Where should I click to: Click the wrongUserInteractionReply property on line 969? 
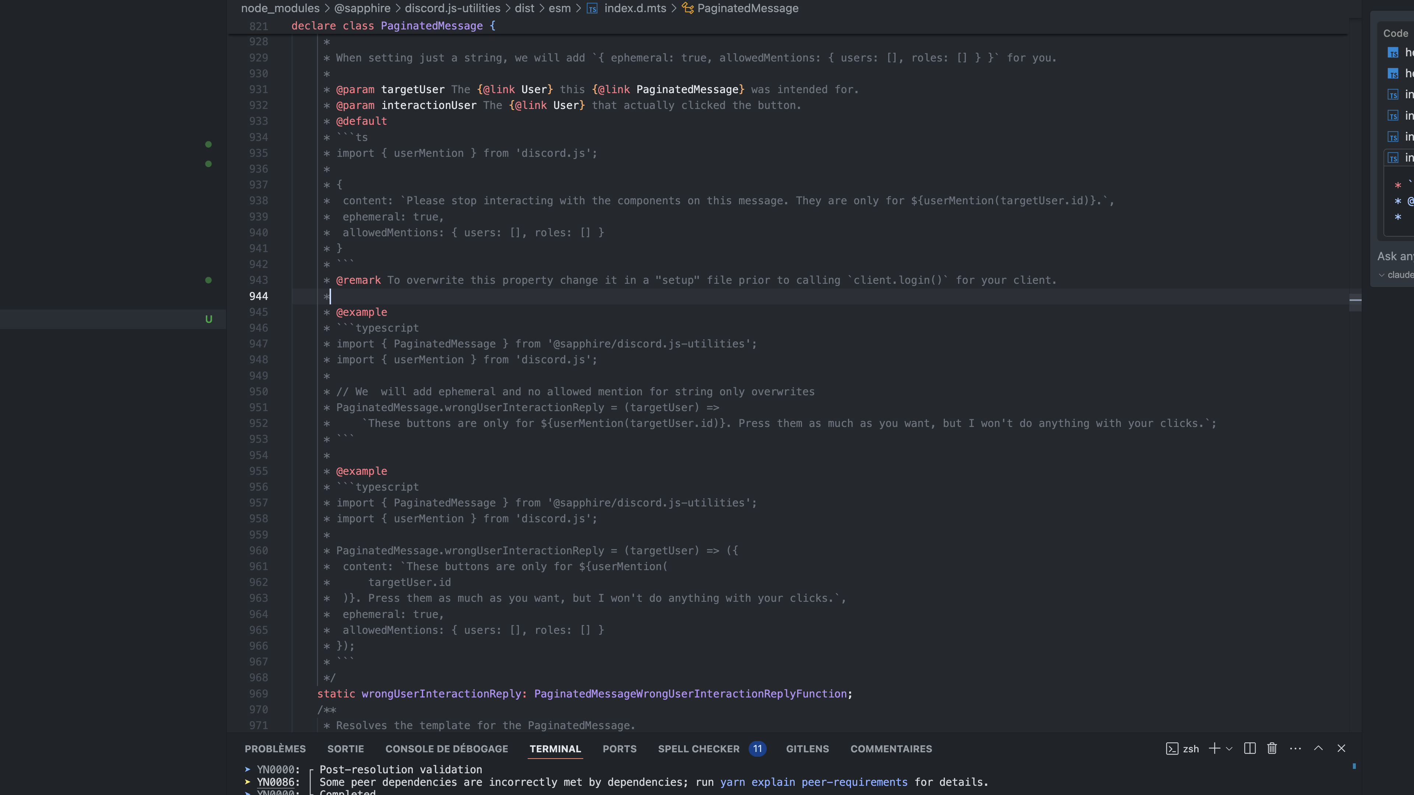(x=442, y=694)
